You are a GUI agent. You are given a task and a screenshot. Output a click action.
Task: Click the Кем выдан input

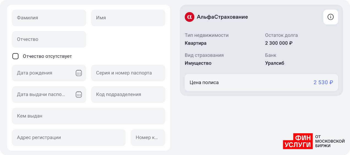click(88, 116)
